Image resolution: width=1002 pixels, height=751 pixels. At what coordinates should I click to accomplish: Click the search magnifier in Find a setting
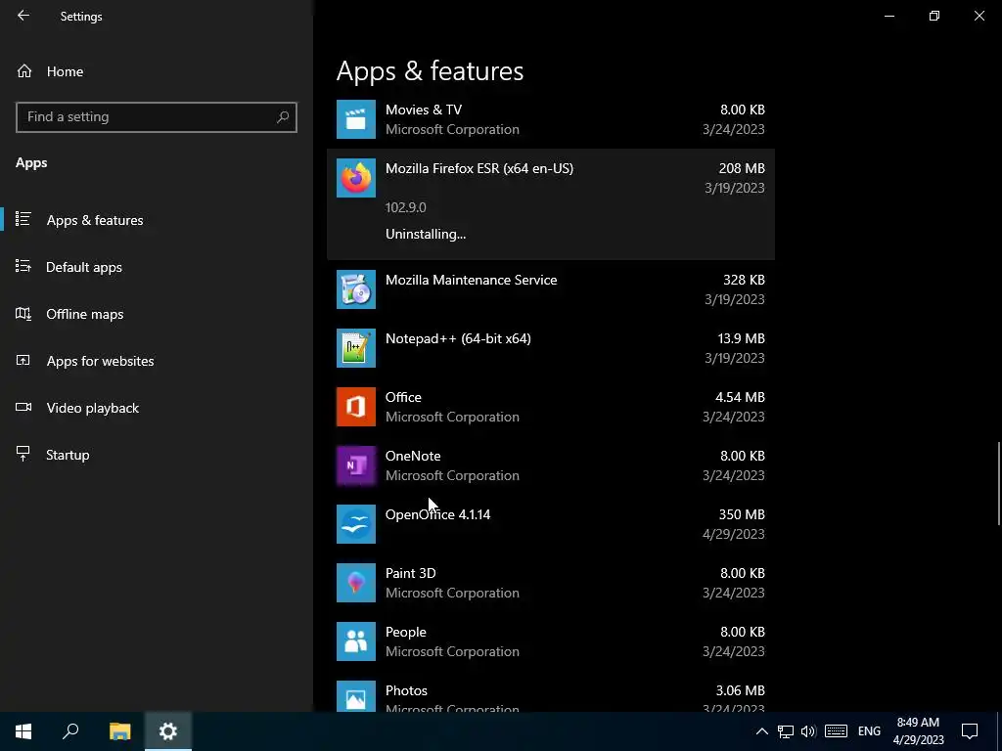tap(283, 117)
